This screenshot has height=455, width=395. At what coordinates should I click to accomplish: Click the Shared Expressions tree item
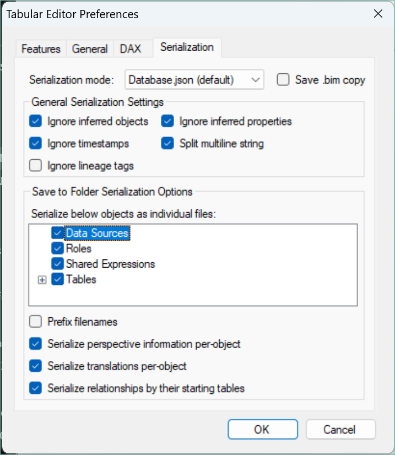[110, 264]
